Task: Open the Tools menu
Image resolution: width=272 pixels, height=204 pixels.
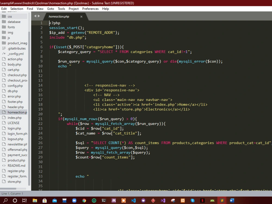Action: click(61, 9)
